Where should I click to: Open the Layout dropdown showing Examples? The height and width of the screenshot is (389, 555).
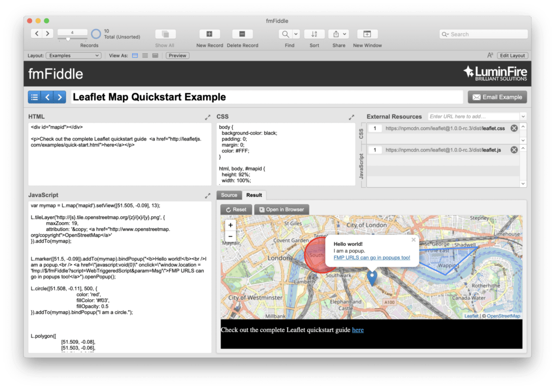point(73,55)
